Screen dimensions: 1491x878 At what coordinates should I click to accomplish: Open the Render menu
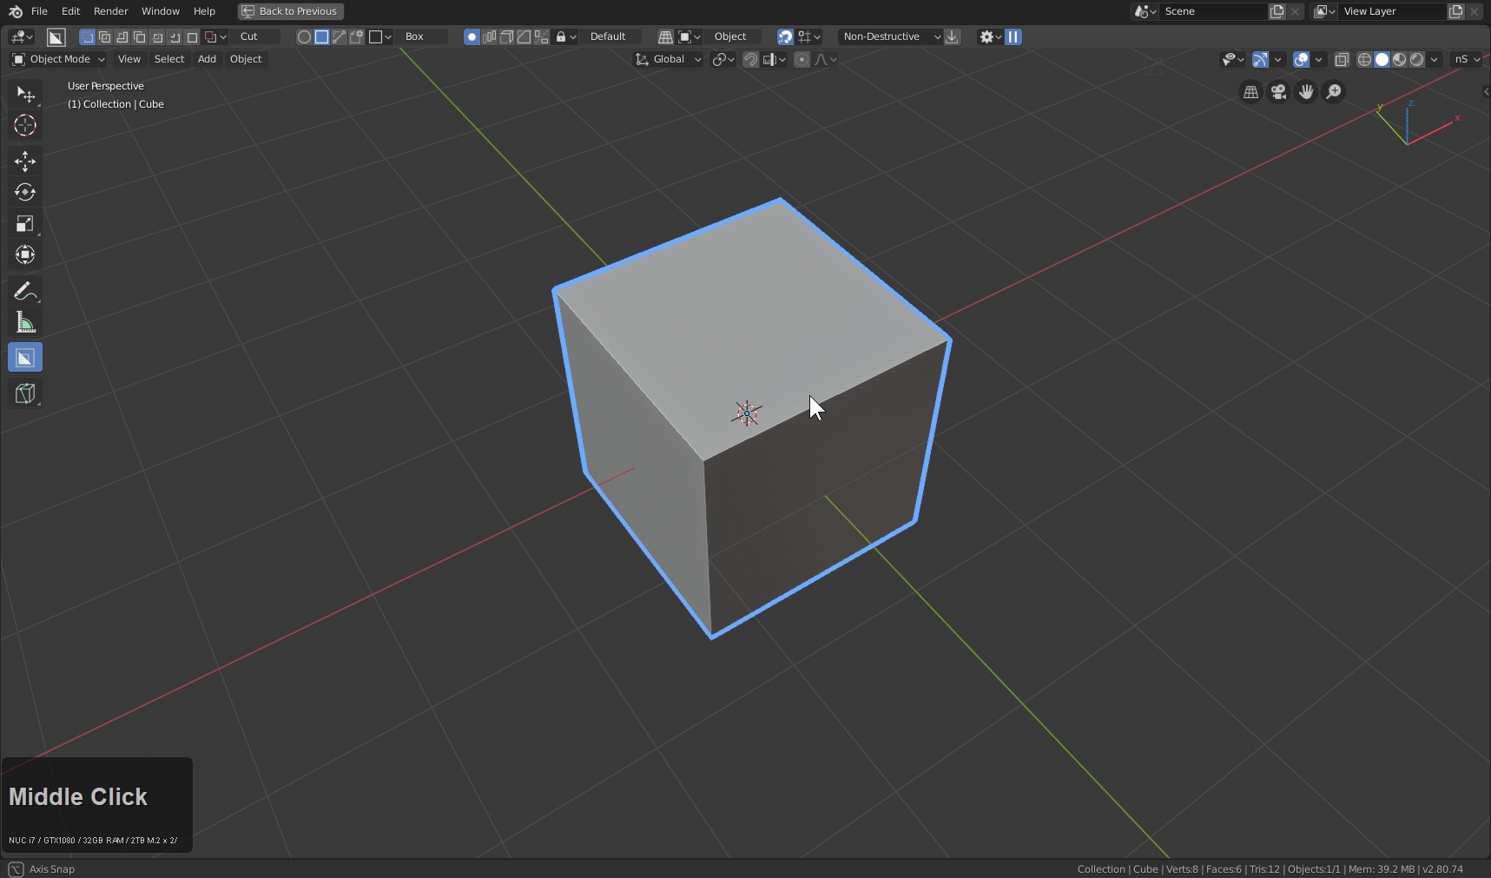click(x=110, y=11)
